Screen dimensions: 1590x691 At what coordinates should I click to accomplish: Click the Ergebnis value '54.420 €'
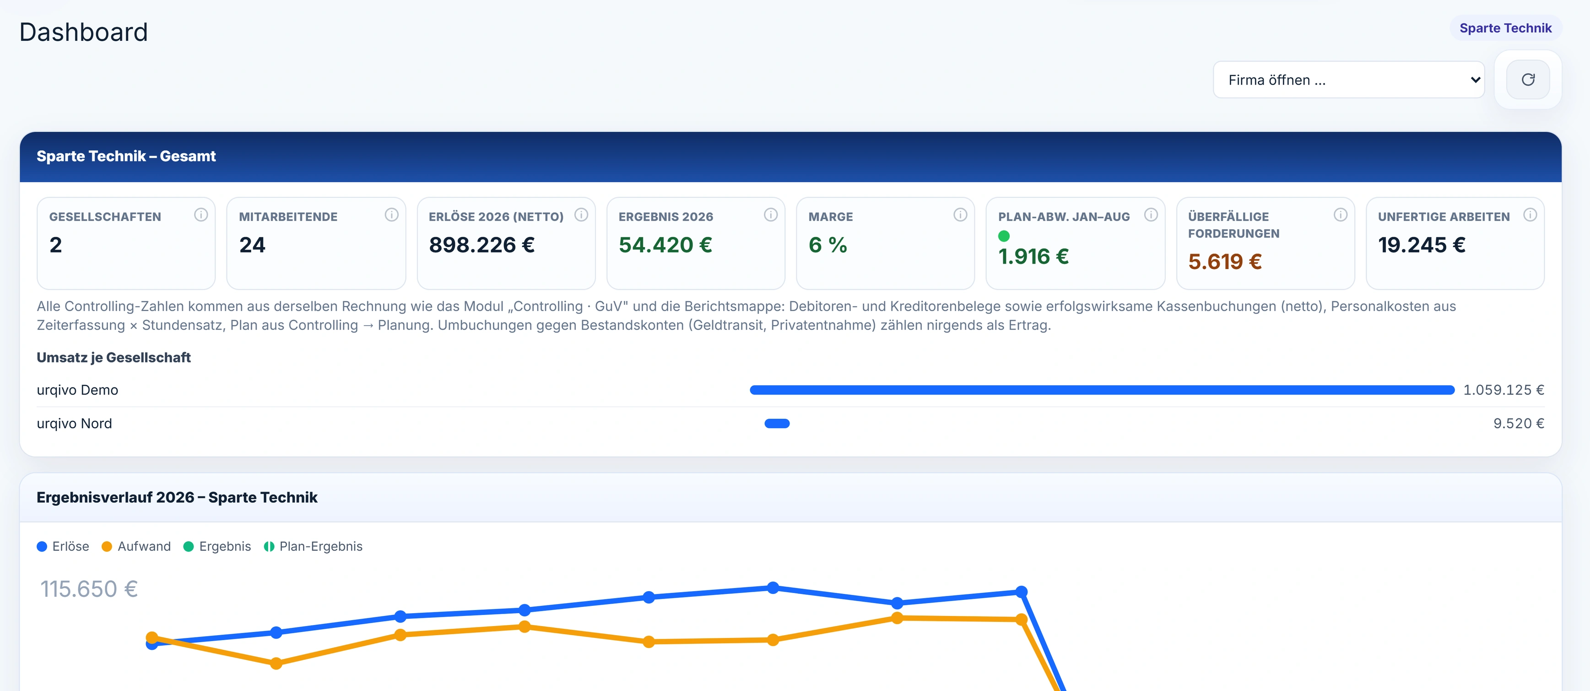click(x=665, y=245)
